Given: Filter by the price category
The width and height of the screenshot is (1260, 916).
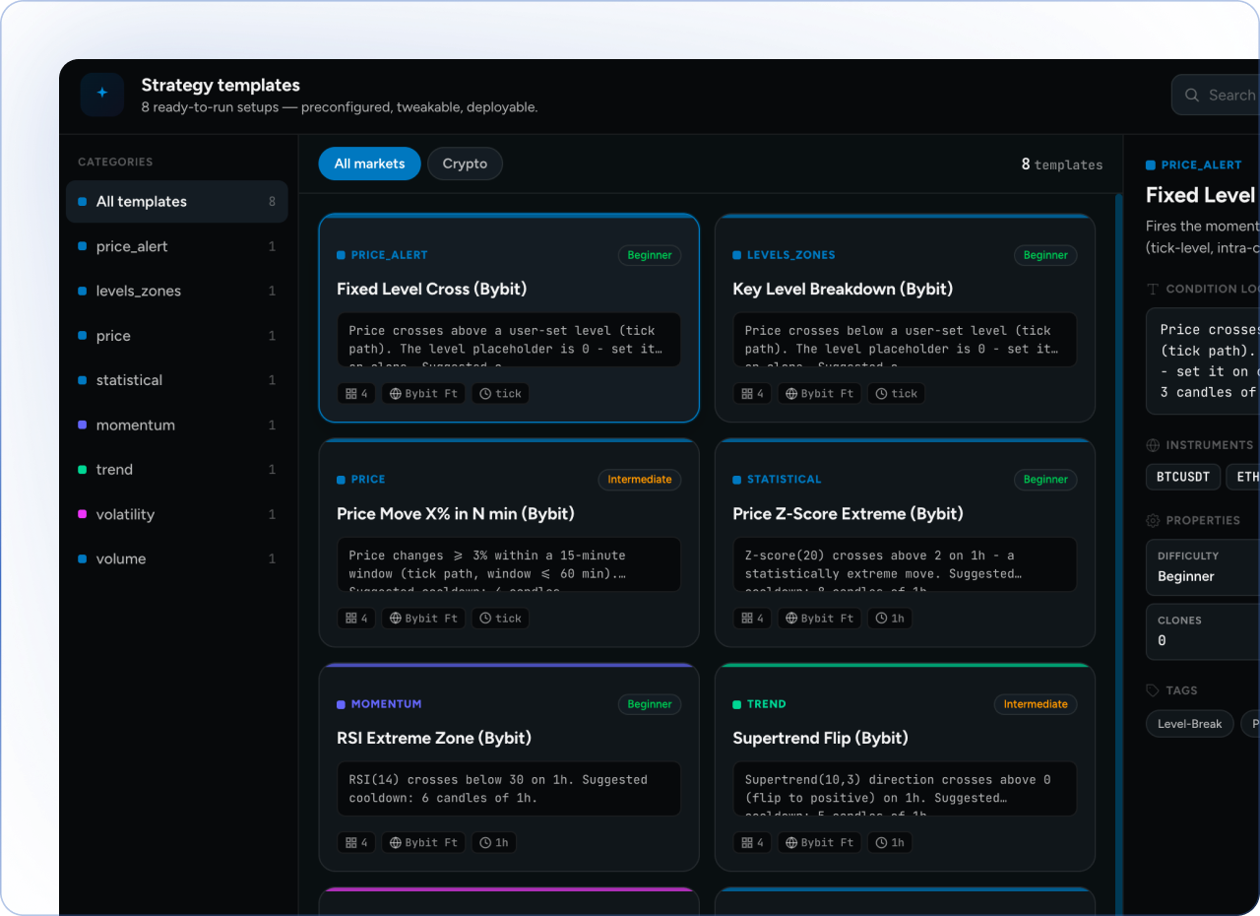Looking at the screenshot, I should pos(177,336).
